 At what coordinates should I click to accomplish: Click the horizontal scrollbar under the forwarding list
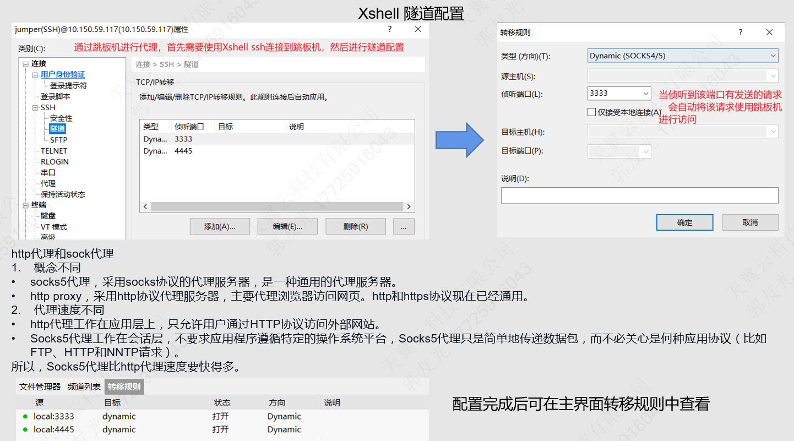[275, 206]
